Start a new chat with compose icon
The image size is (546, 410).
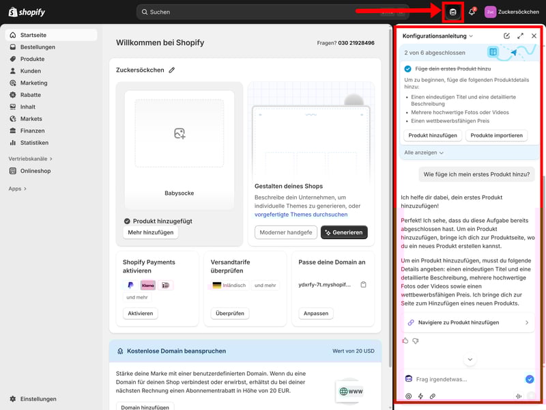(x=506, y=36)
